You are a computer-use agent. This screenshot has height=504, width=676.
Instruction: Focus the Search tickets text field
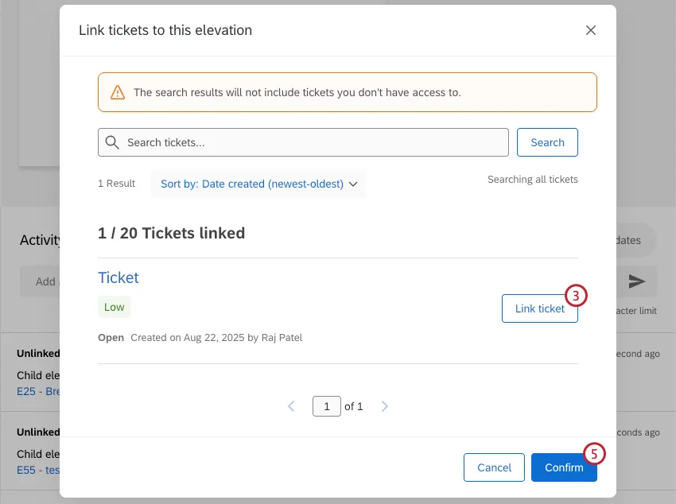pyautogui.click(x=310, y=142)
